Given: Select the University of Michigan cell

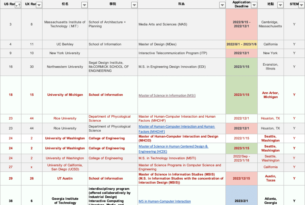Looking at the screenshot, I should coord(65,95).
